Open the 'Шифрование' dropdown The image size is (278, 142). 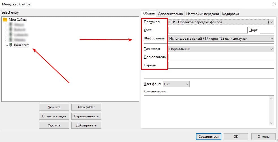pos(221,39)
